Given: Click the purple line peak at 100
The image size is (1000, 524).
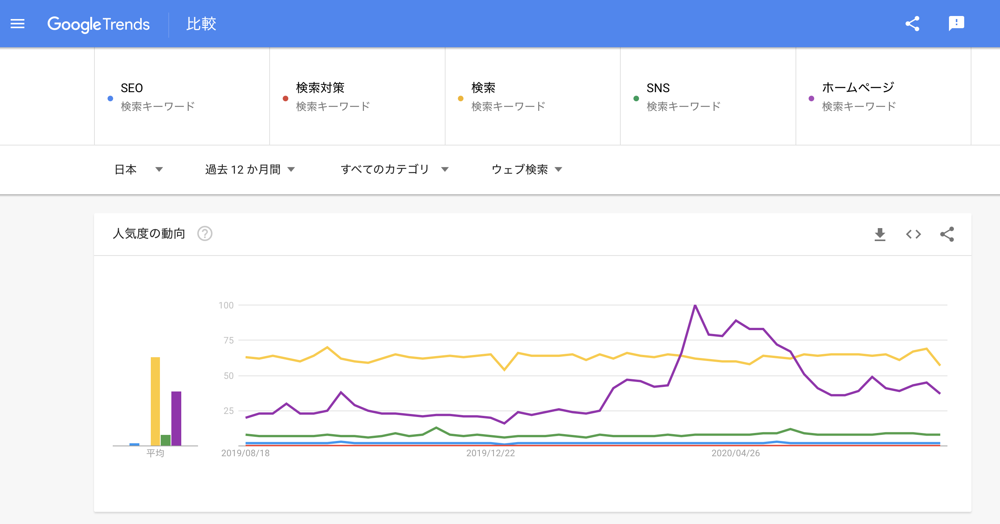Looking at the screenshot, I should pyautogui.click(x=695, y=306).
